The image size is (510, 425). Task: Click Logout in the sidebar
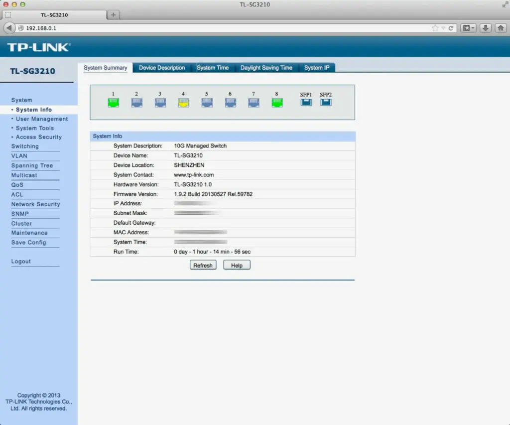tap(21, 262)
